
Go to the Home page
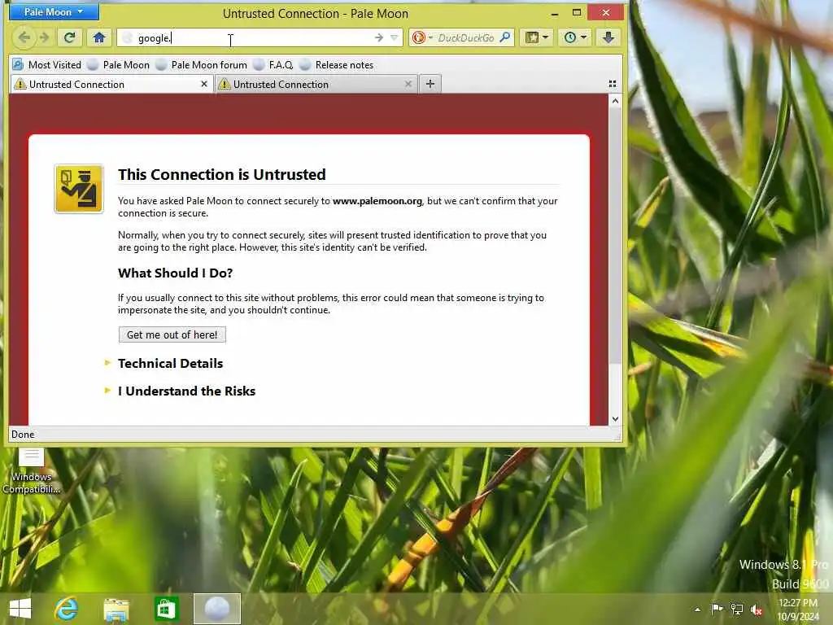(98, 37)
